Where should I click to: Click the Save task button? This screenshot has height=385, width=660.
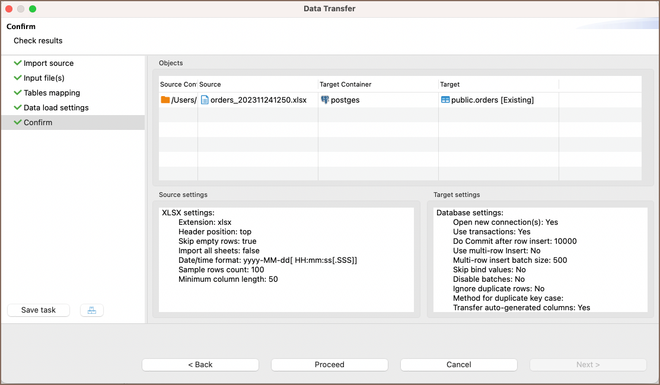pyautogui.click(x=39, y=310)
